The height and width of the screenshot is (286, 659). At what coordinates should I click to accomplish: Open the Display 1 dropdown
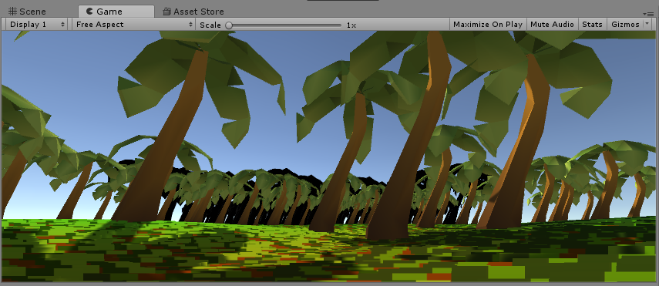[x=36, y=25]
